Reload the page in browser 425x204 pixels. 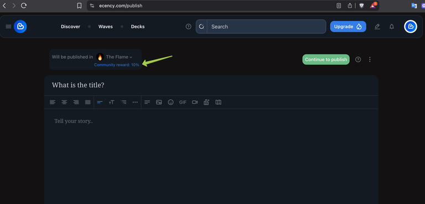[x=24, y=6]
